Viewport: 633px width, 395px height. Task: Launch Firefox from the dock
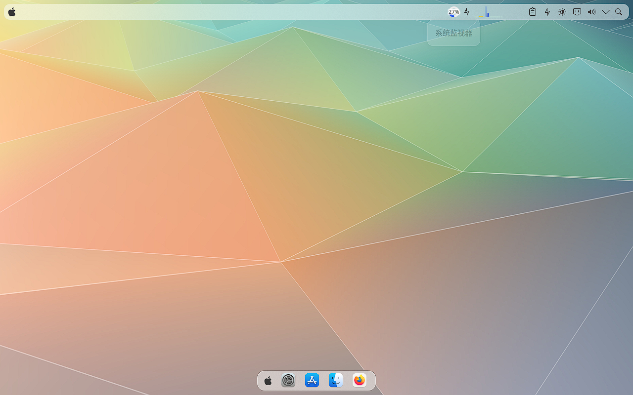pyautogui.click(x=360, y=381)
